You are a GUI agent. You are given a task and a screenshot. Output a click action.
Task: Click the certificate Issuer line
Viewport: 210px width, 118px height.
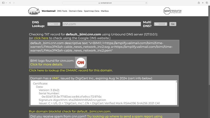pyautogui.click(x=99, y=103)
